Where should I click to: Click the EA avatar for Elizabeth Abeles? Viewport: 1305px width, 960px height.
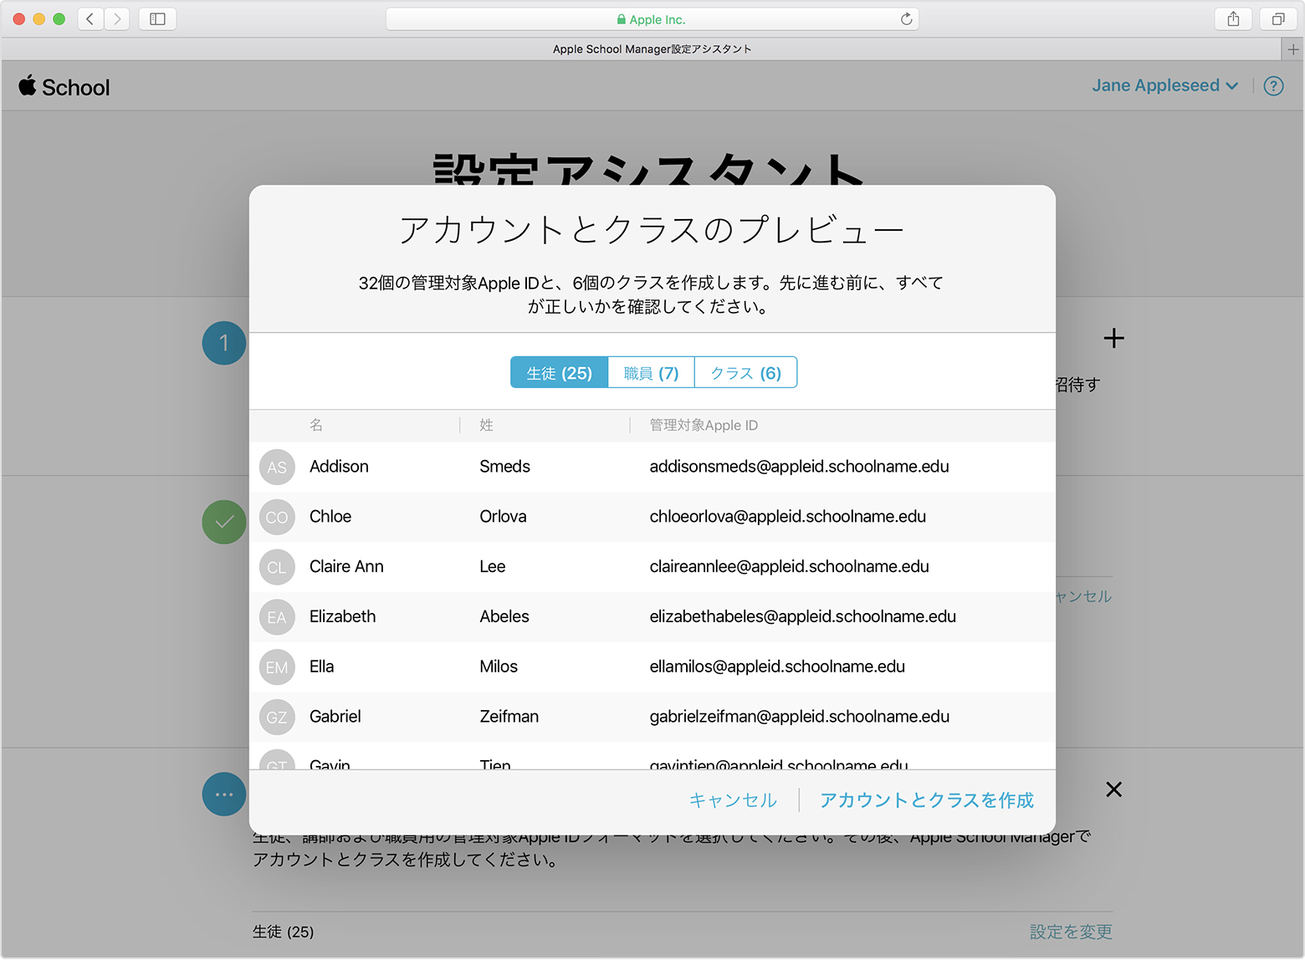click(x=277, y=617)
